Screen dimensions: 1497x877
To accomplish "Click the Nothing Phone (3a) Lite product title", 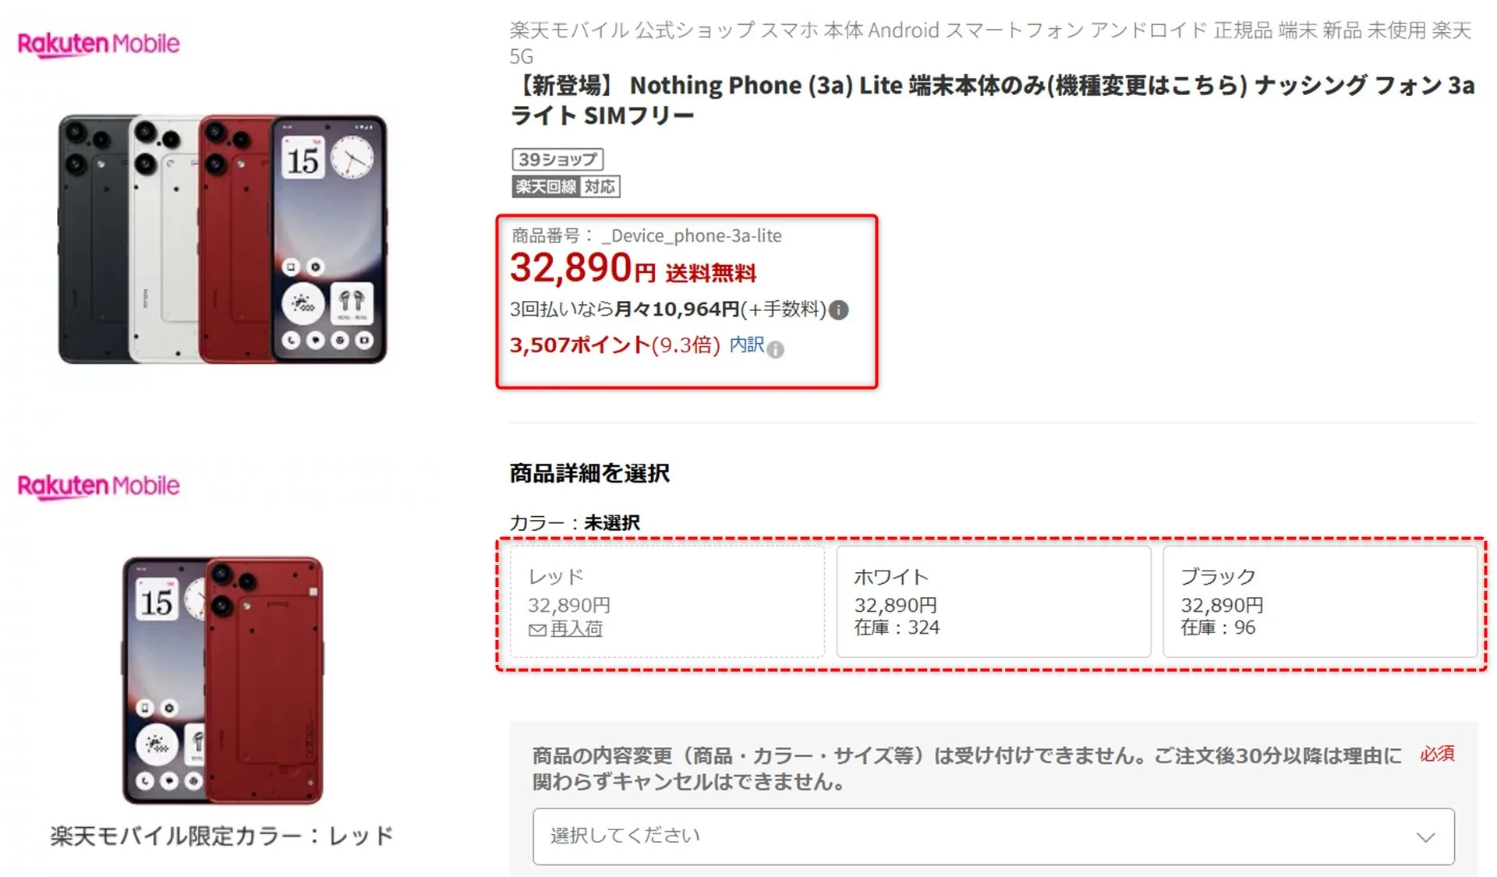I will (992, 100).
